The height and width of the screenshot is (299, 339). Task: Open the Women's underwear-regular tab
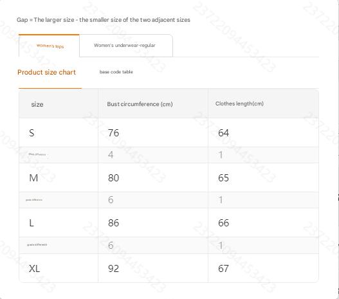click(x=126, y=46)
